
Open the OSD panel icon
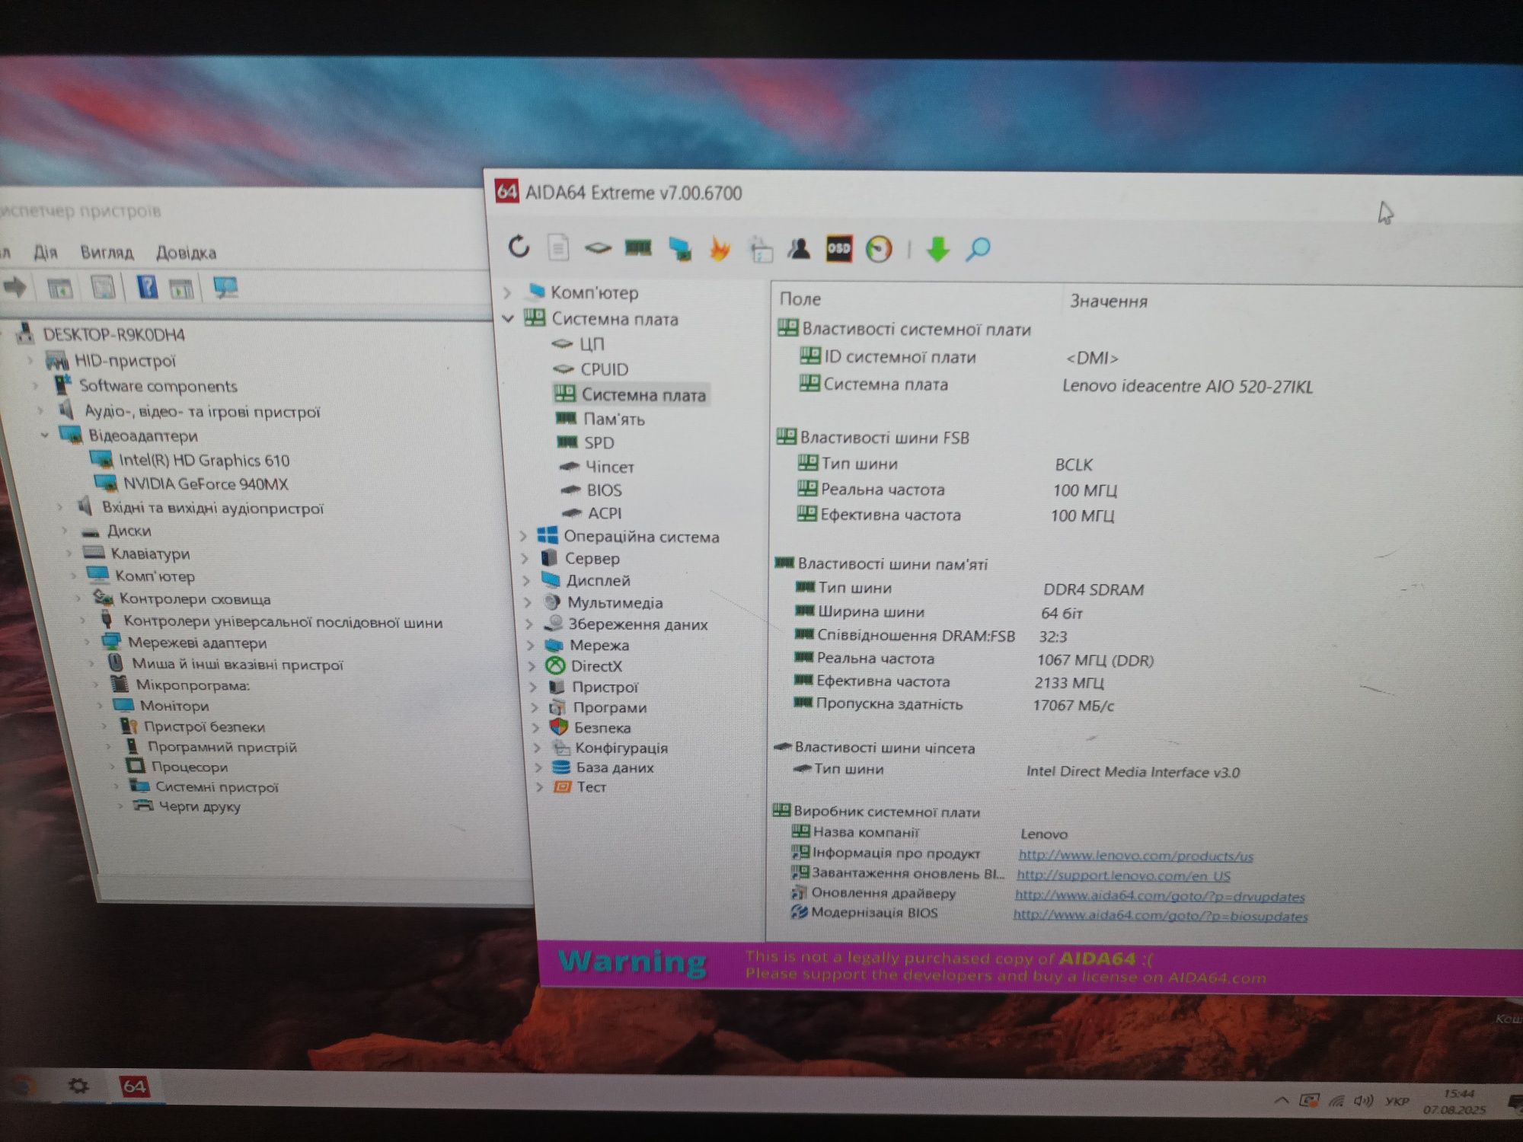[x=838, y=249]
